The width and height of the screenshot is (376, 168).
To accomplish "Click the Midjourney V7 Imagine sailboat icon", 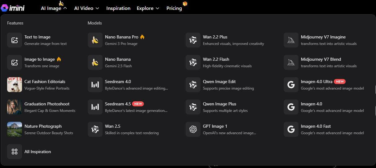I will [x=291, y=40].
